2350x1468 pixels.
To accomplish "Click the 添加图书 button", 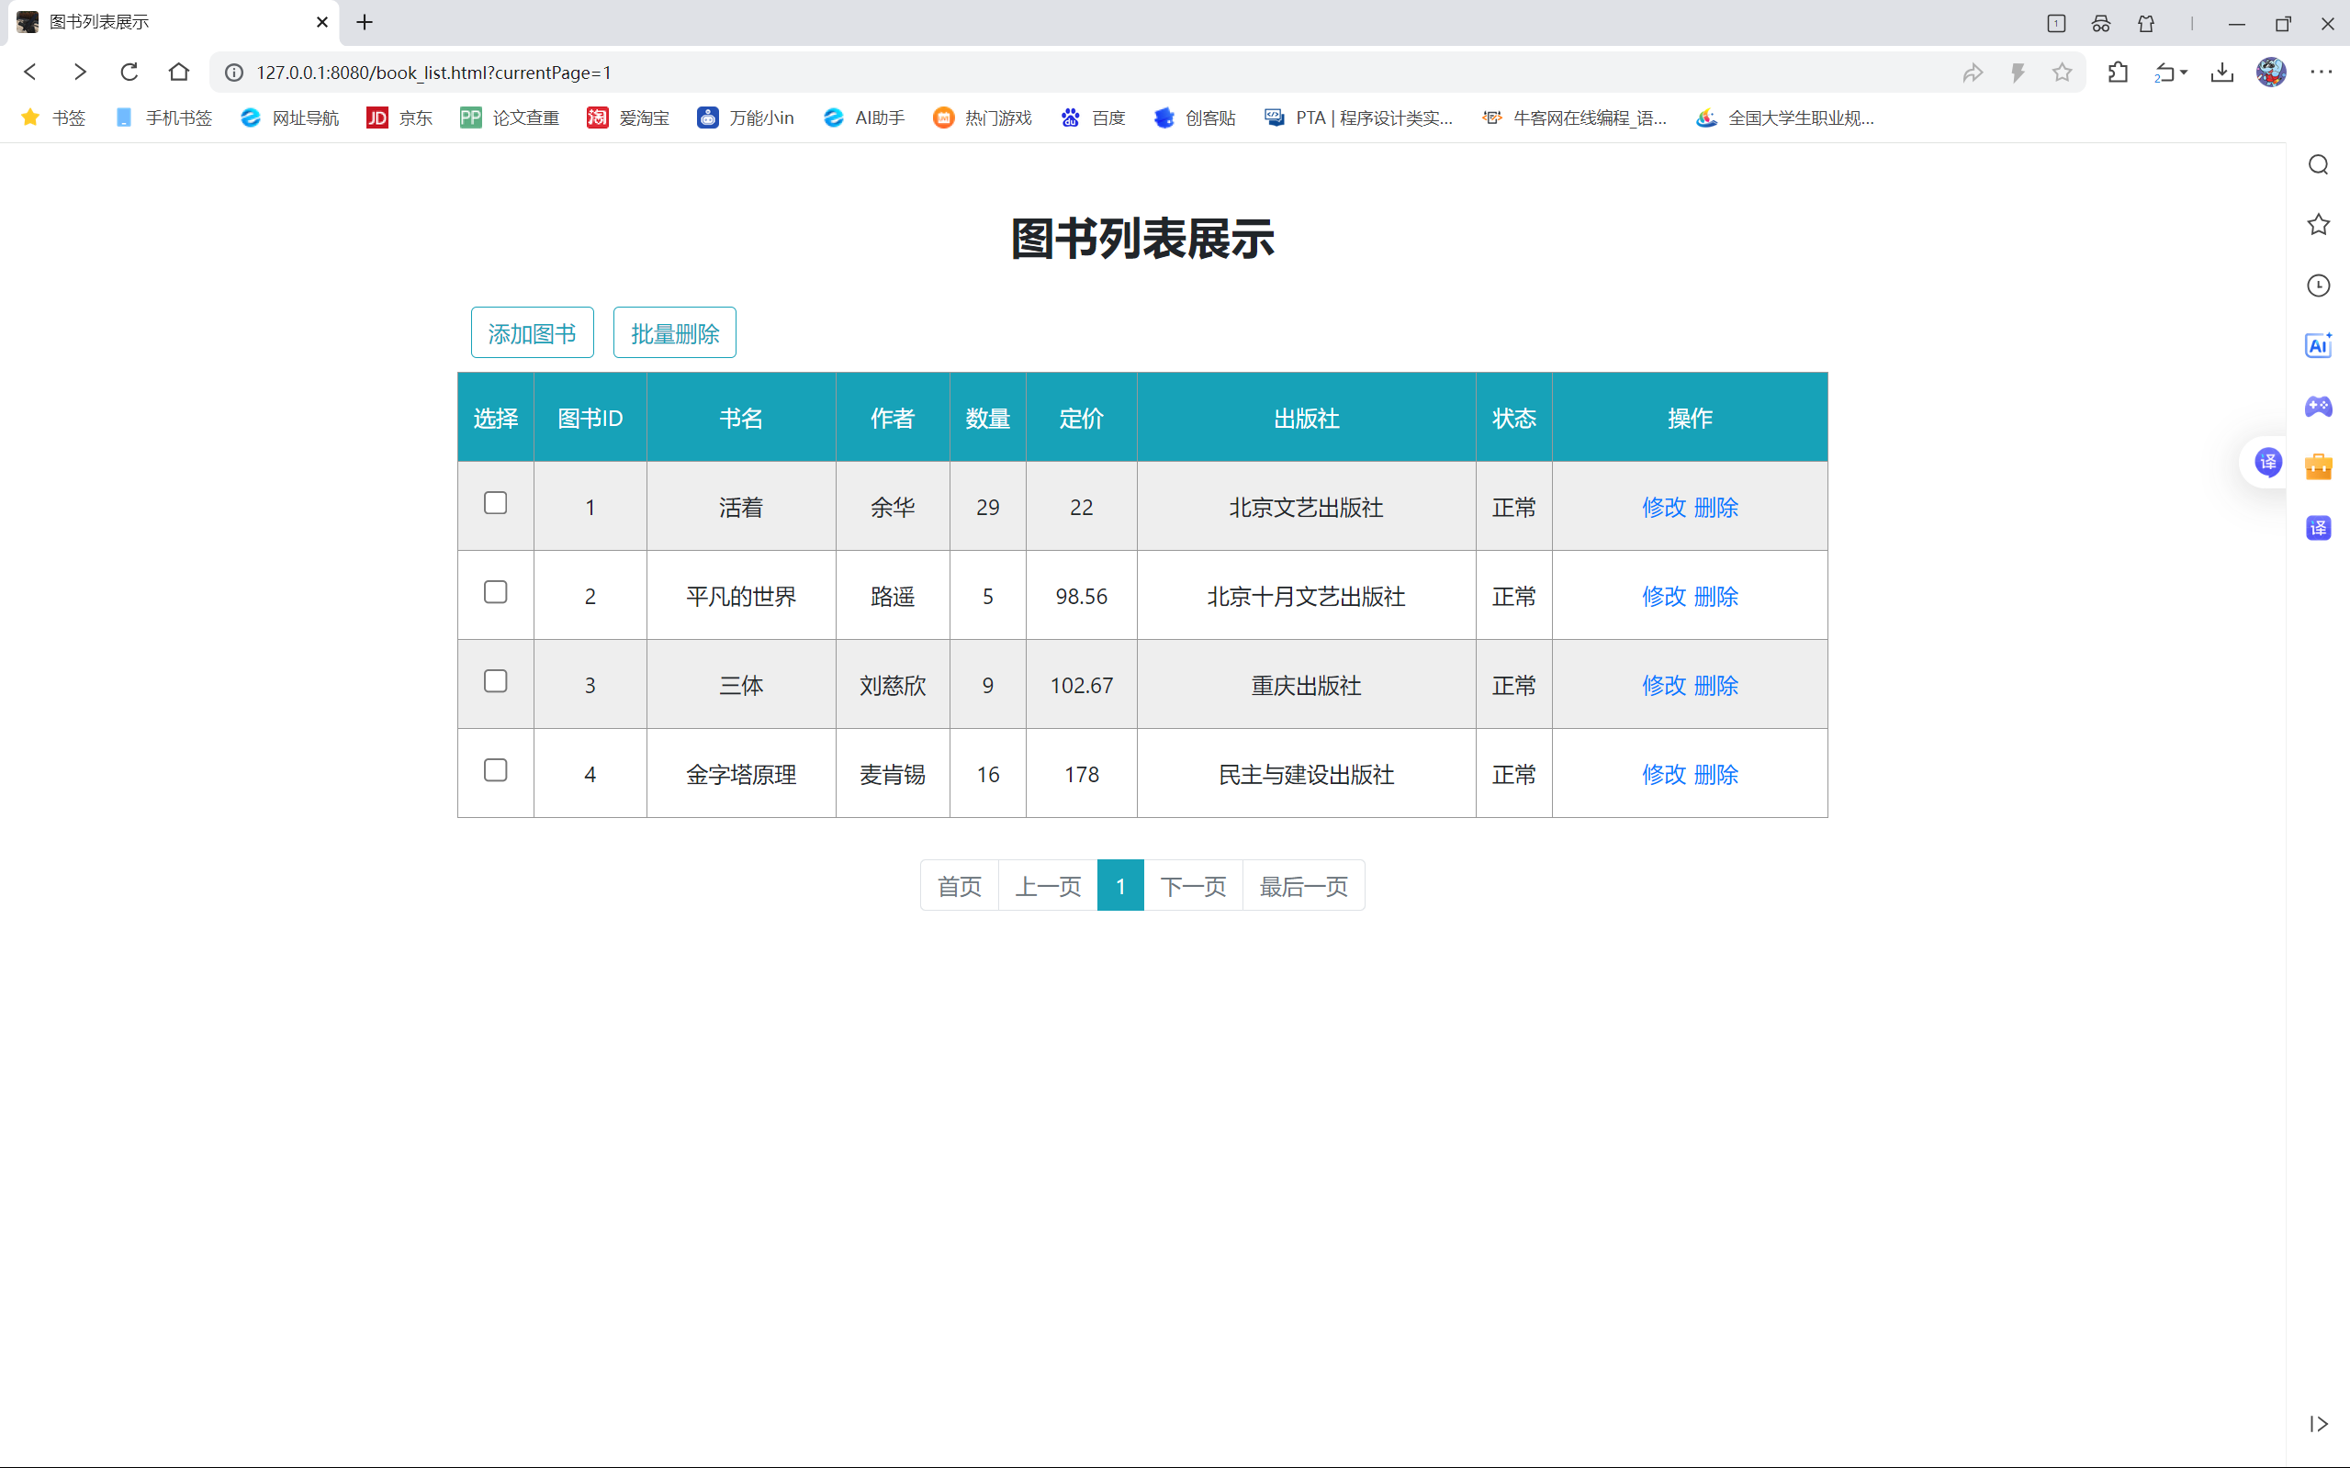I will coord(532,333).
